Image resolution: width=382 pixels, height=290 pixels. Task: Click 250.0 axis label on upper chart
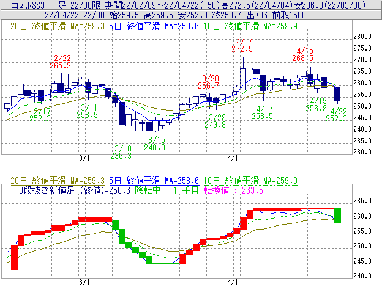[362, 106]
